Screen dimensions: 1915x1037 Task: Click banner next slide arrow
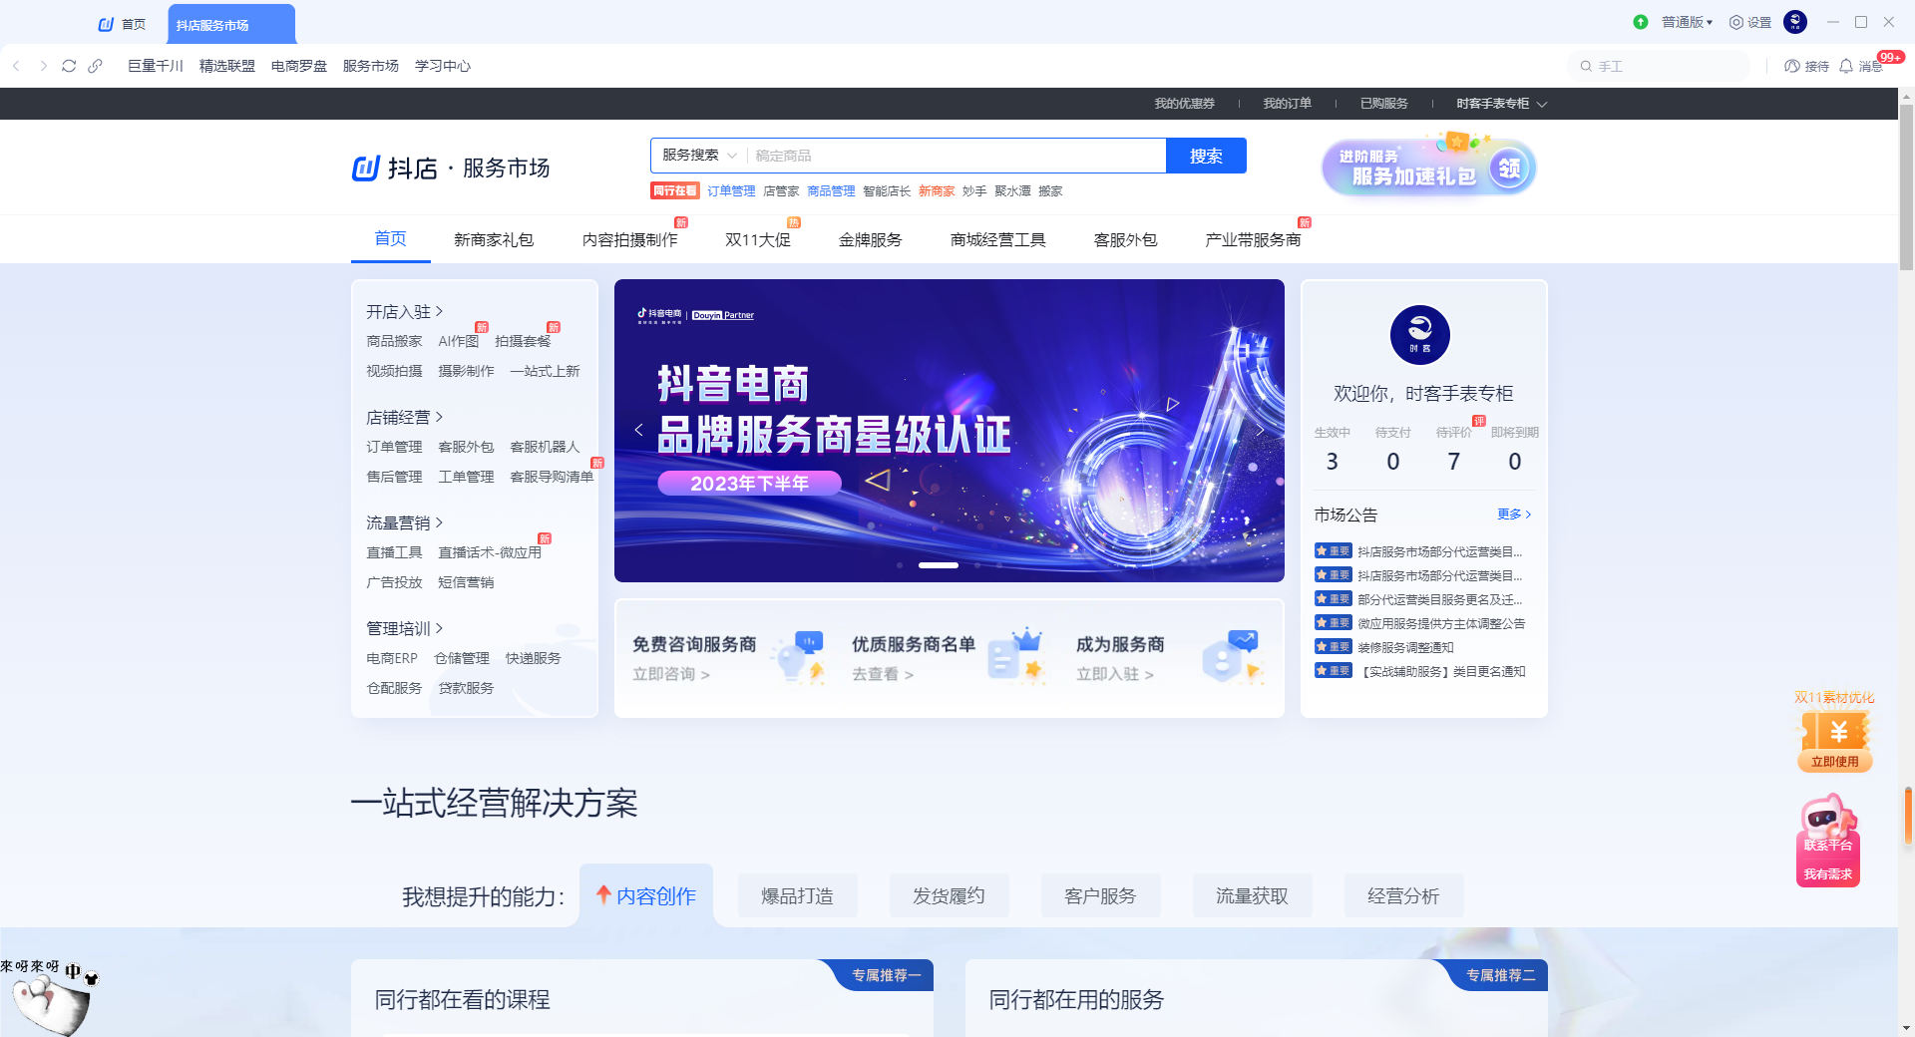pyautogui.click(x=1261, y=430)
